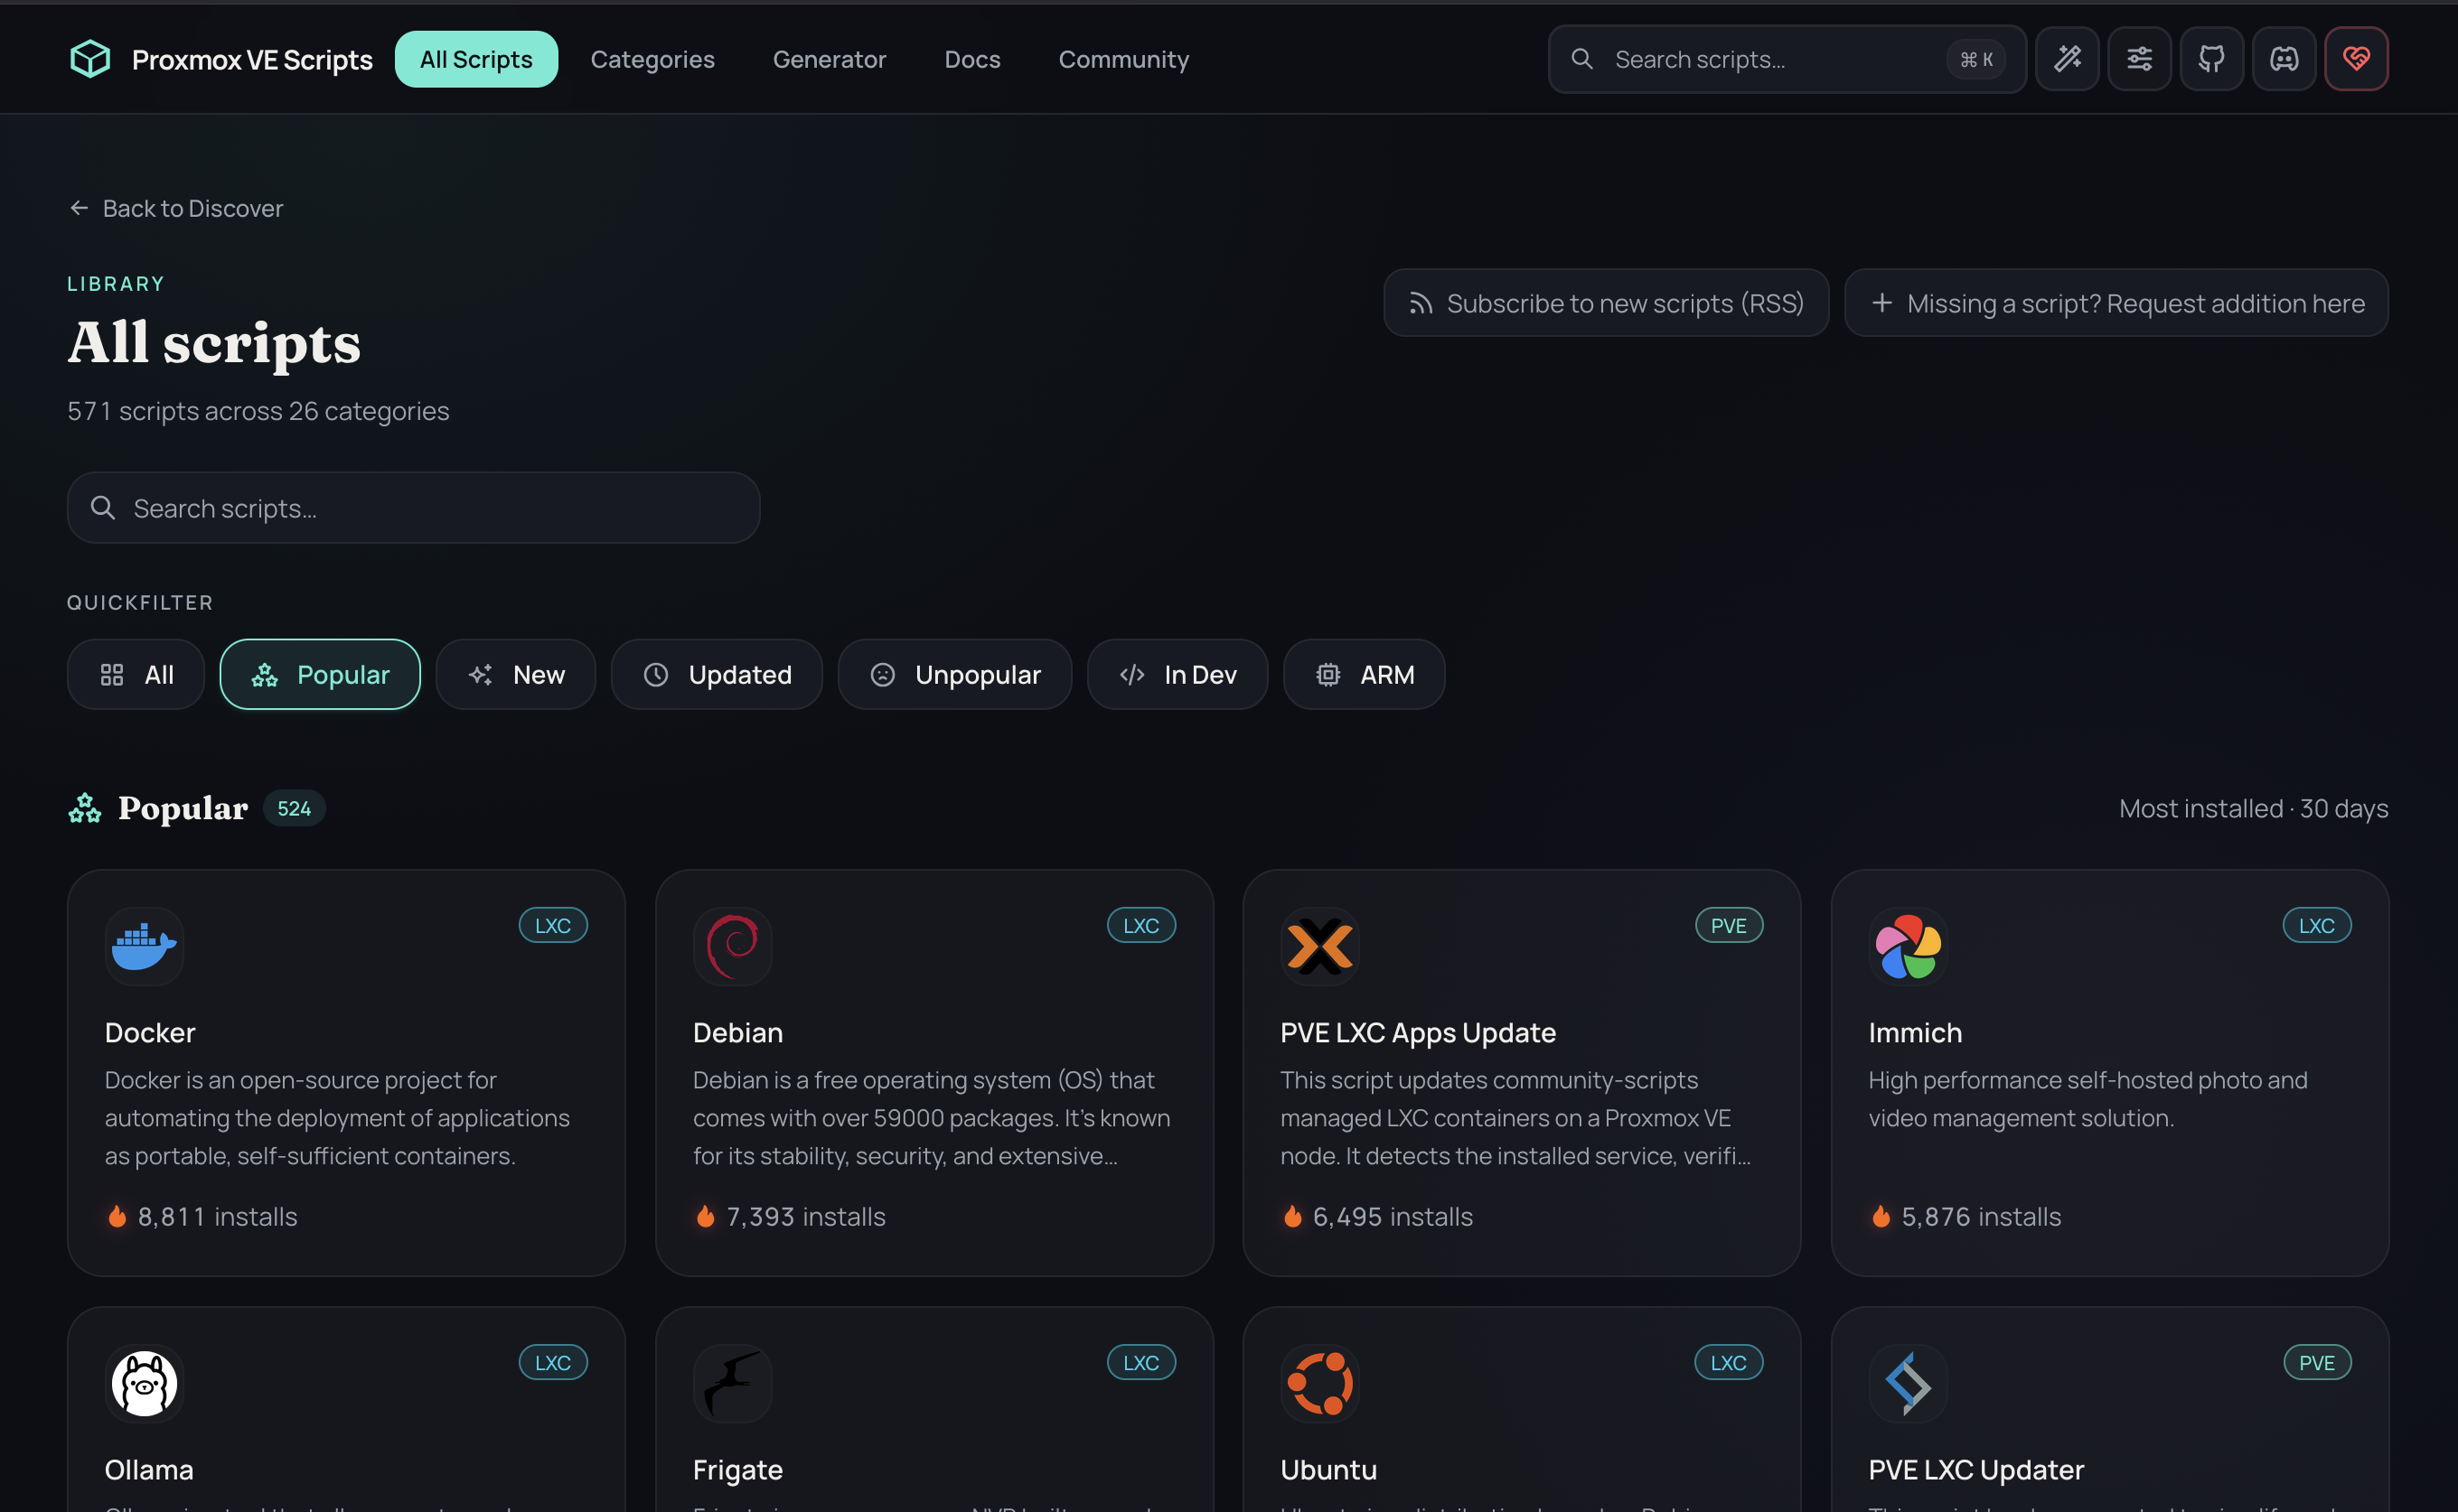2458x1512 pixels.
Task: Filter by the Updated quickfilter
Action: 717,675
